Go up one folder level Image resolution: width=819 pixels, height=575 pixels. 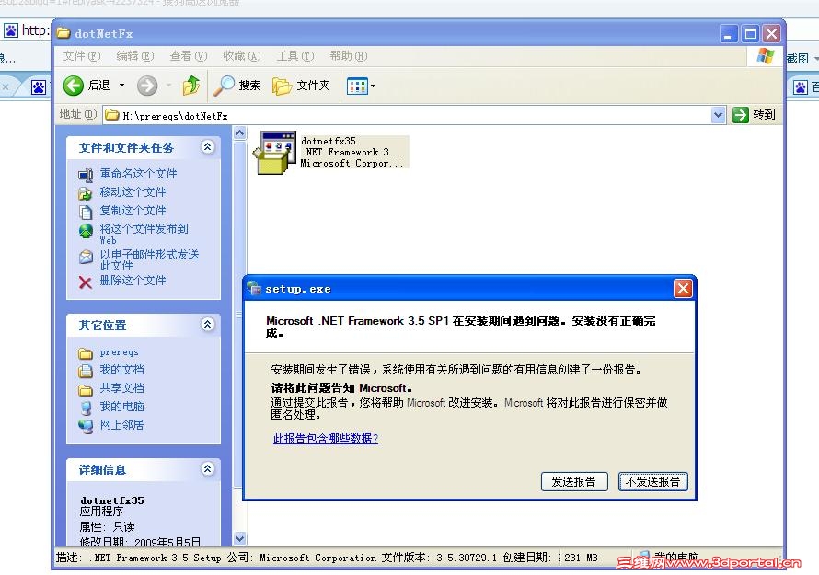pyautogui.click(x=191, y=86)
